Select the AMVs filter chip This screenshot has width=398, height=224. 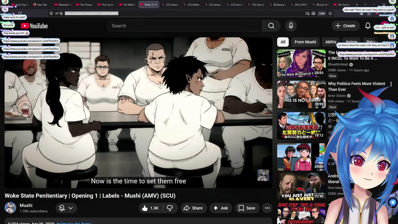(331, 42)
